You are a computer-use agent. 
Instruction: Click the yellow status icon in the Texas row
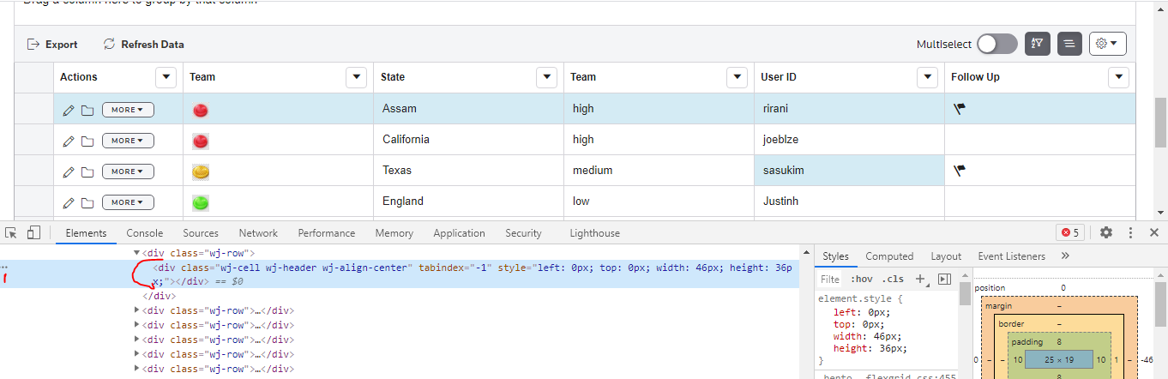coord(201,172)
